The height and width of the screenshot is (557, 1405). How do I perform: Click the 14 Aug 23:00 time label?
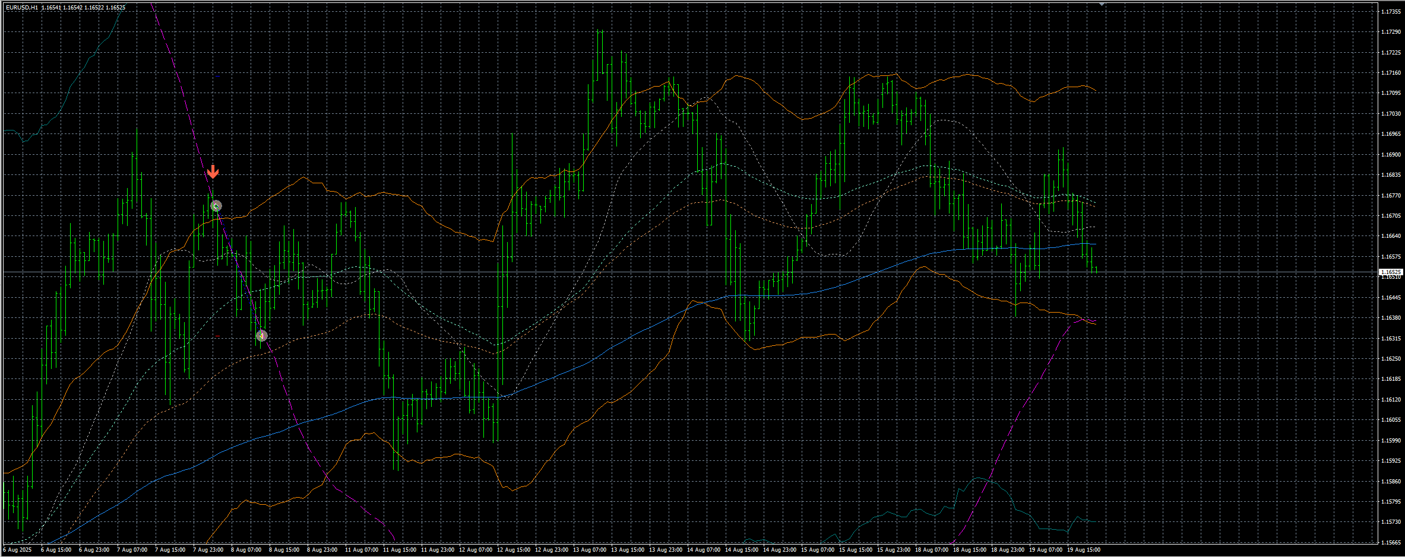tap(779, 550)
